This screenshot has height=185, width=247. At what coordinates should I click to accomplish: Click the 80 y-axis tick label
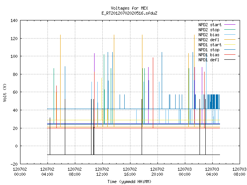coord(15,74)
